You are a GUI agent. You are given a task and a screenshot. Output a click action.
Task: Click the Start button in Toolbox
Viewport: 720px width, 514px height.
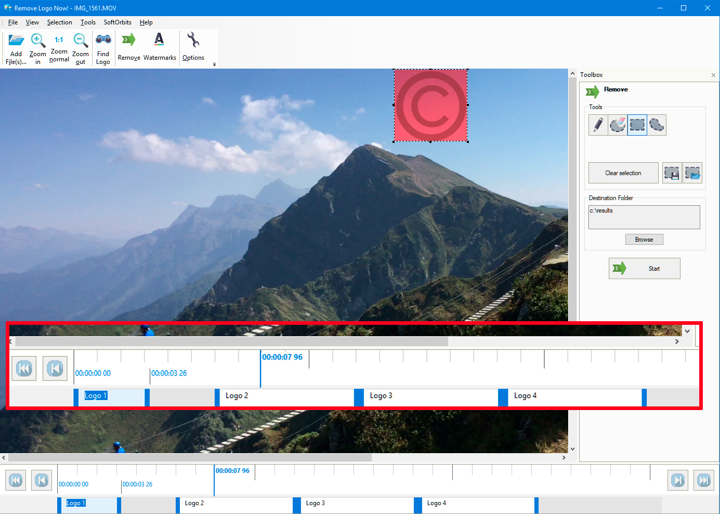click(x=645, y=269)
